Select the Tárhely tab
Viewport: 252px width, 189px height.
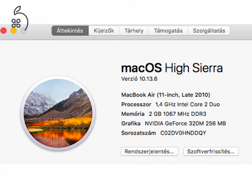click(x=134, y=31)
